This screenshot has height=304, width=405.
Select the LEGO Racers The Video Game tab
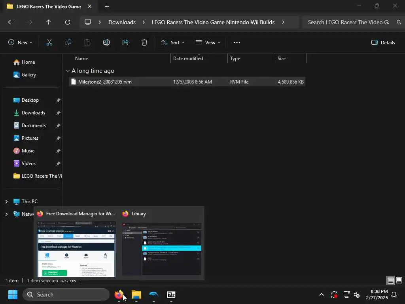tap(49, 6)
